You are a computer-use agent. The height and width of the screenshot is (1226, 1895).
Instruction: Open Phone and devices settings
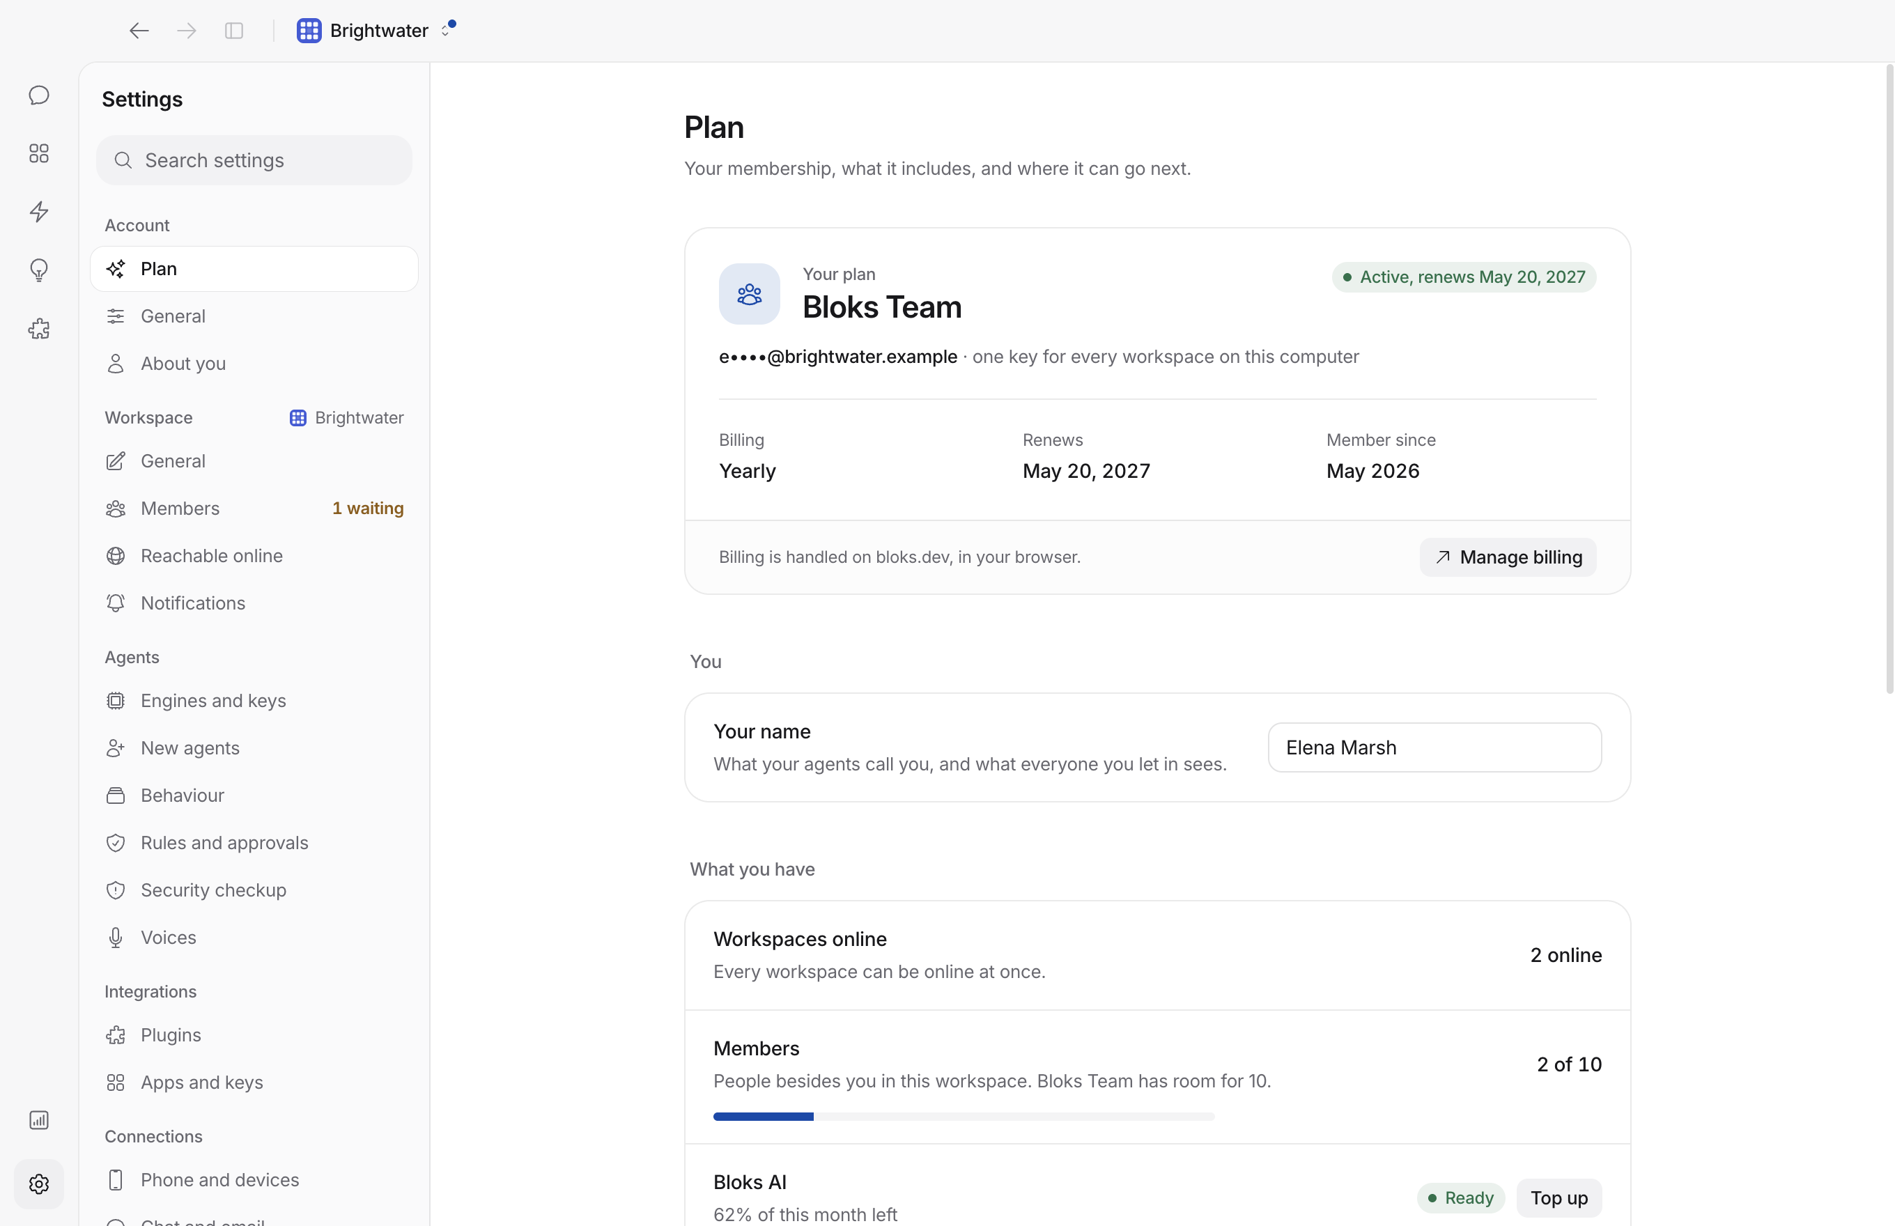tap(254, 1180)
